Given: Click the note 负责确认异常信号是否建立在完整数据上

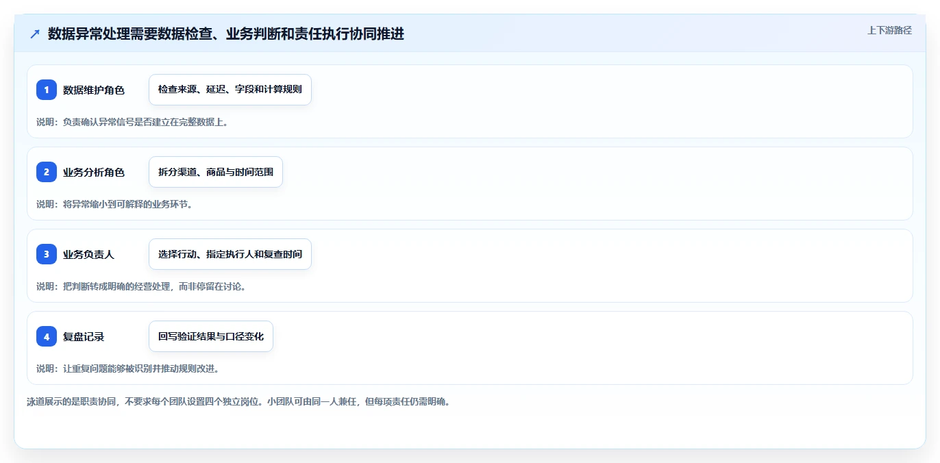Looking at the screenshot, I should [x=132, y=122].
